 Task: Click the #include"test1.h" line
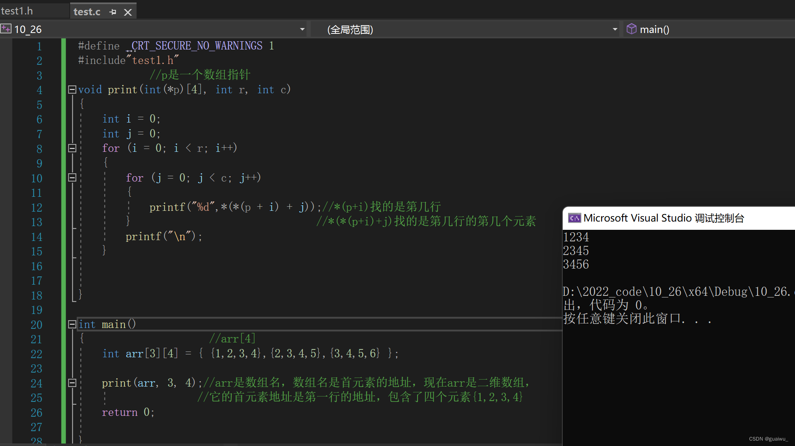[128, 60]
